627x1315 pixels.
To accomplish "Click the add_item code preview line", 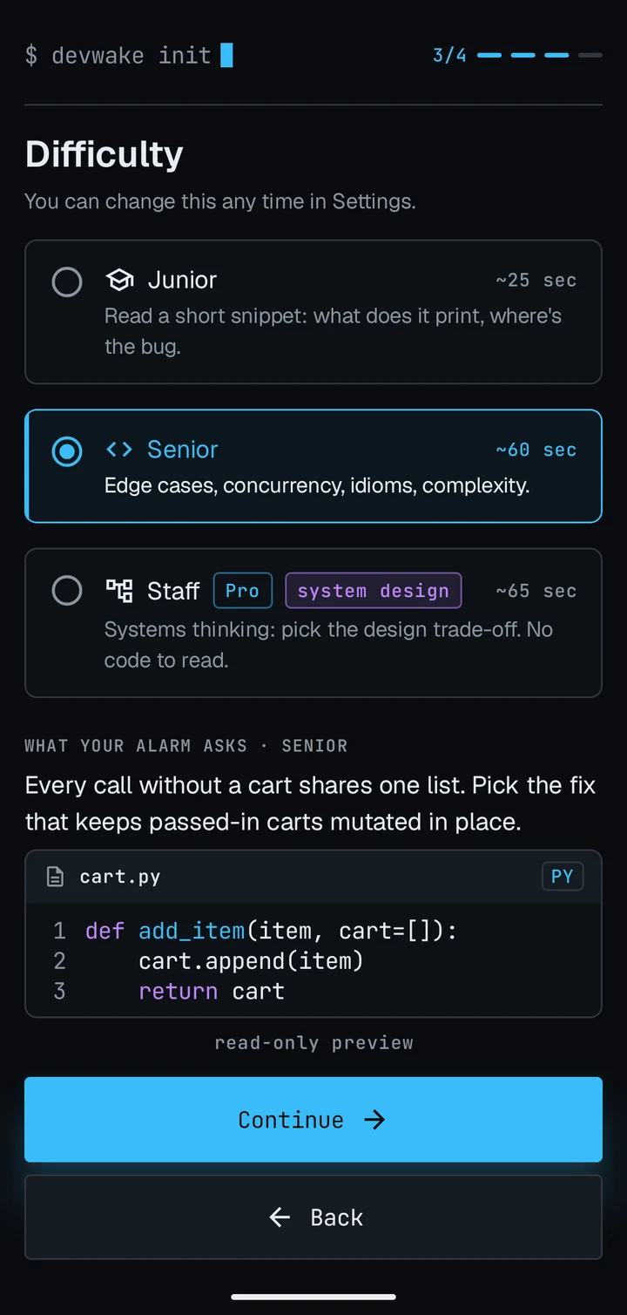I will tap(271, 931).
